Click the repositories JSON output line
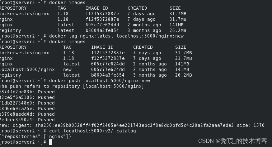 point(35,137)
